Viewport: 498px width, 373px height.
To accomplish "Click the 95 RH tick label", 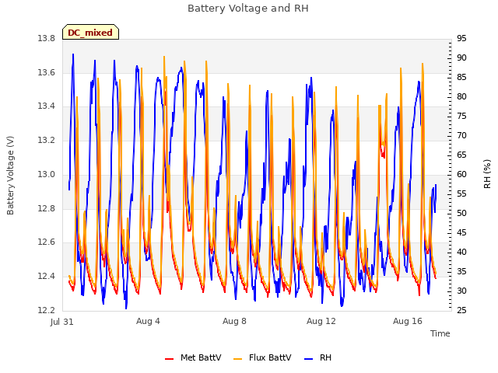I will click(461, 38).
